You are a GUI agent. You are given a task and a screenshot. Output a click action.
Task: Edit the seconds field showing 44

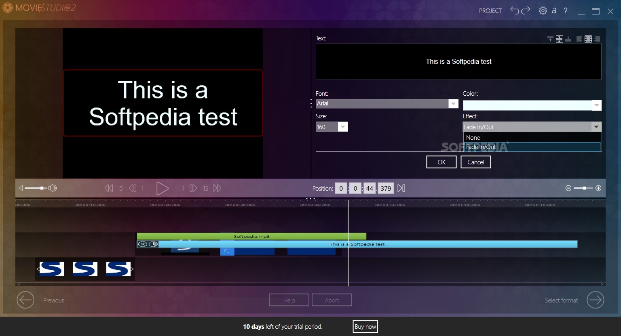(370, 188)
